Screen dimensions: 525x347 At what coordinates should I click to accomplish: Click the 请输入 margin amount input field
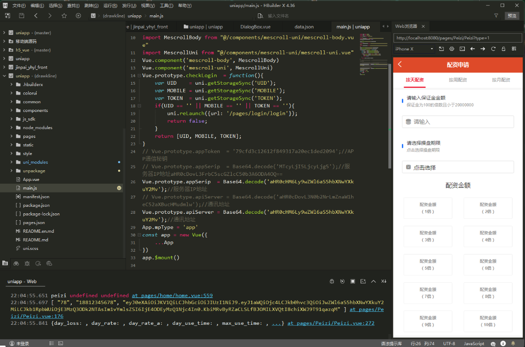click(x=458, y=122)
